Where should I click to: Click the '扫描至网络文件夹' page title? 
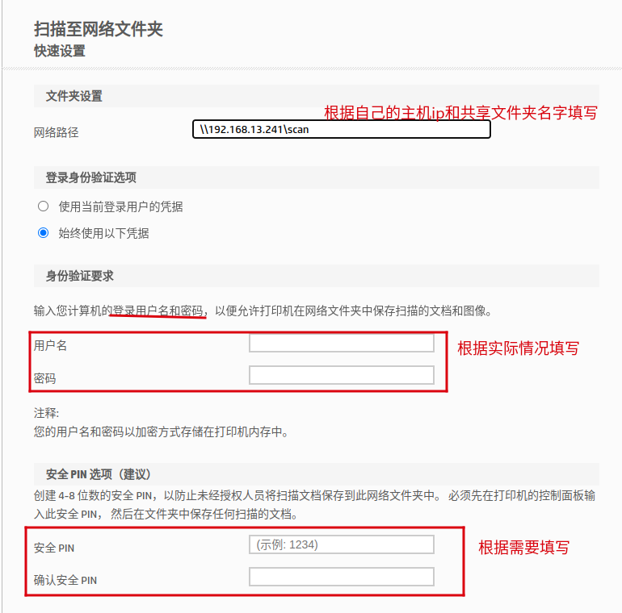pyautogui.click(x=99, y=29)
